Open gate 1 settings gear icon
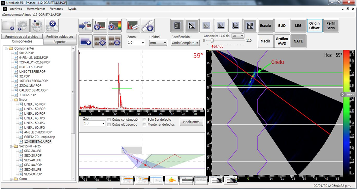The height and width of the screenshot is (189, 357). point(100,41)
